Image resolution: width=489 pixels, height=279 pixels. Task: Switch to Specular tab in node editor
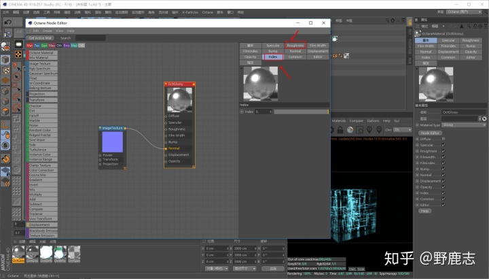coord(273,46)
